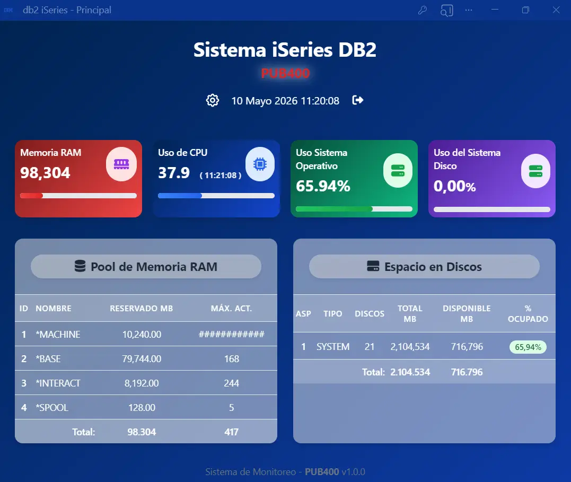Click the CPU usage value 37.9
This screenshot has height=482, width=571.
coord(174,173)
